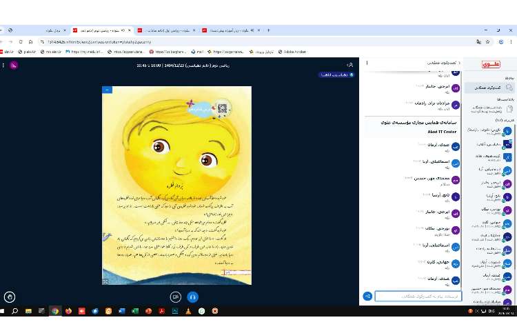Image resolution: width=517 pixels, height=331 pixels.
Task: Select chat message from جهانی، کارن
Action: 412,264
